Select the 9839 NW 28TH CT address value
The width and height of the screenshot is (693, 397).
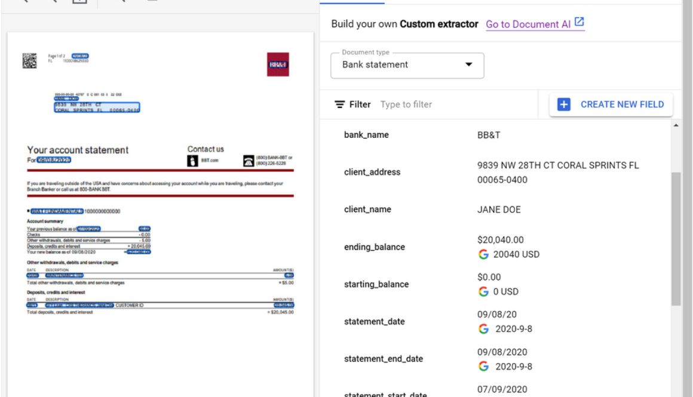pos(558,173)
